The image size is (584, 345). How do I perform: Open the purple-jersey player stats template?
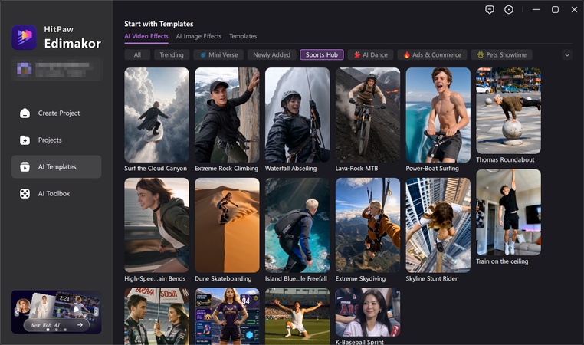227,317
